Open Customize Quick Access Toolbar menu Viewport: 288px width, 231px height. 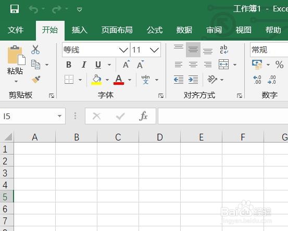[79, 9]
